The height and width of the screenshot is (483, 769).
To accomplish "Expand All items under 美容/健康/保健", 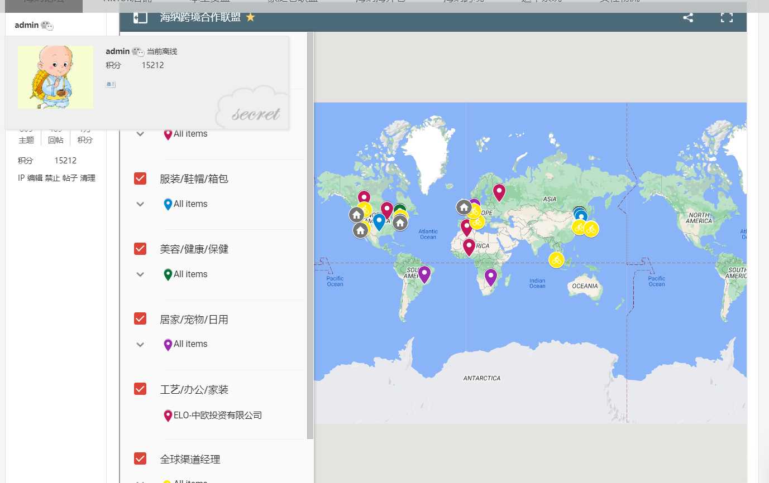I will pyautogui.click(x=140, y=274).
